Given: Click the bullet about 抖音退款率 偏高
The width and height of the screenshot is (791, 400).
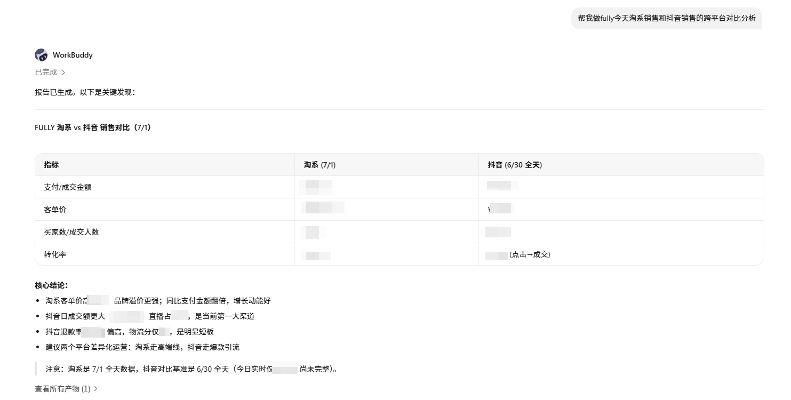Looking at the screenshot, I should tap(130, 332).
